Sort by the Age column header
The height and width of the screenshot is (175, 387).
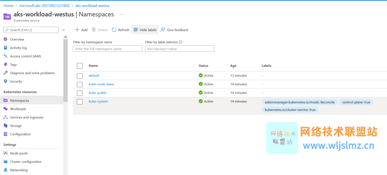(233, 66)
